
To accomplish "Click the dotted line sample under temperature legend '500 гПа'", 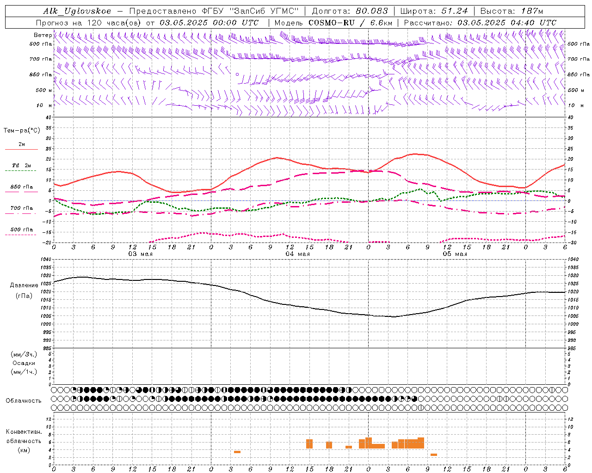I will [x=21, y=235].
